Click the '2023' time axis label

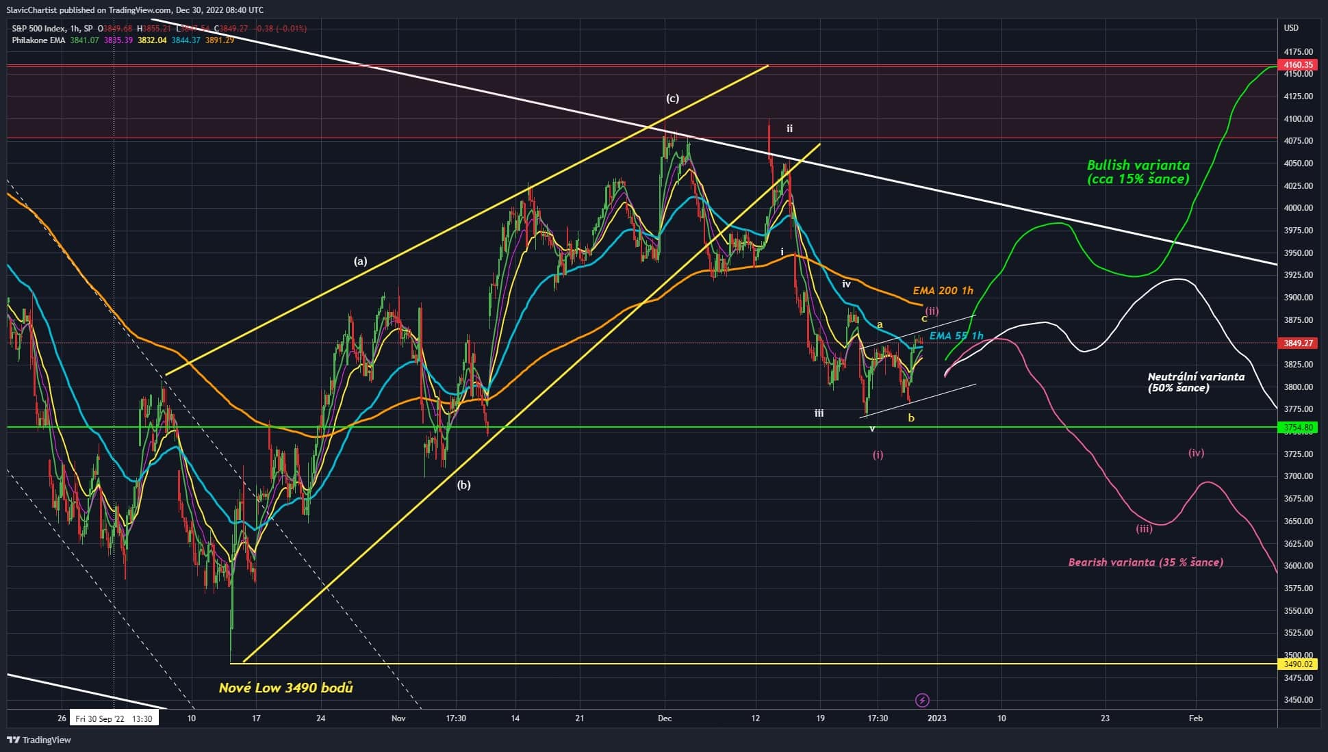[936, 718]
